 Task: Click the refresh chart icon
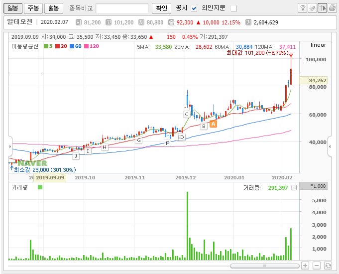tap(328, 266)
